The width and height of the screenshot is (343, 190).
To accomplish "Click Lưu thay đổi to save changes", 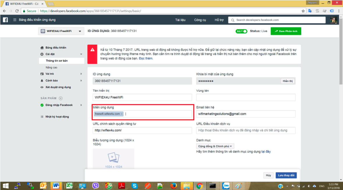I will tap(286, 175).
